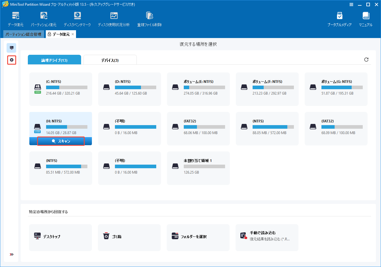Close the データ復元 tab
This screenshot has height=267, width=381.
[72, 34]
